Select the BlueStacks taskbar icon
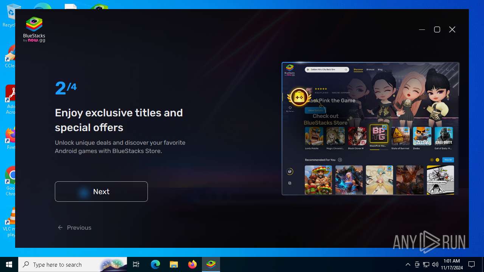484x272 pixels. [x=211, y=264]
